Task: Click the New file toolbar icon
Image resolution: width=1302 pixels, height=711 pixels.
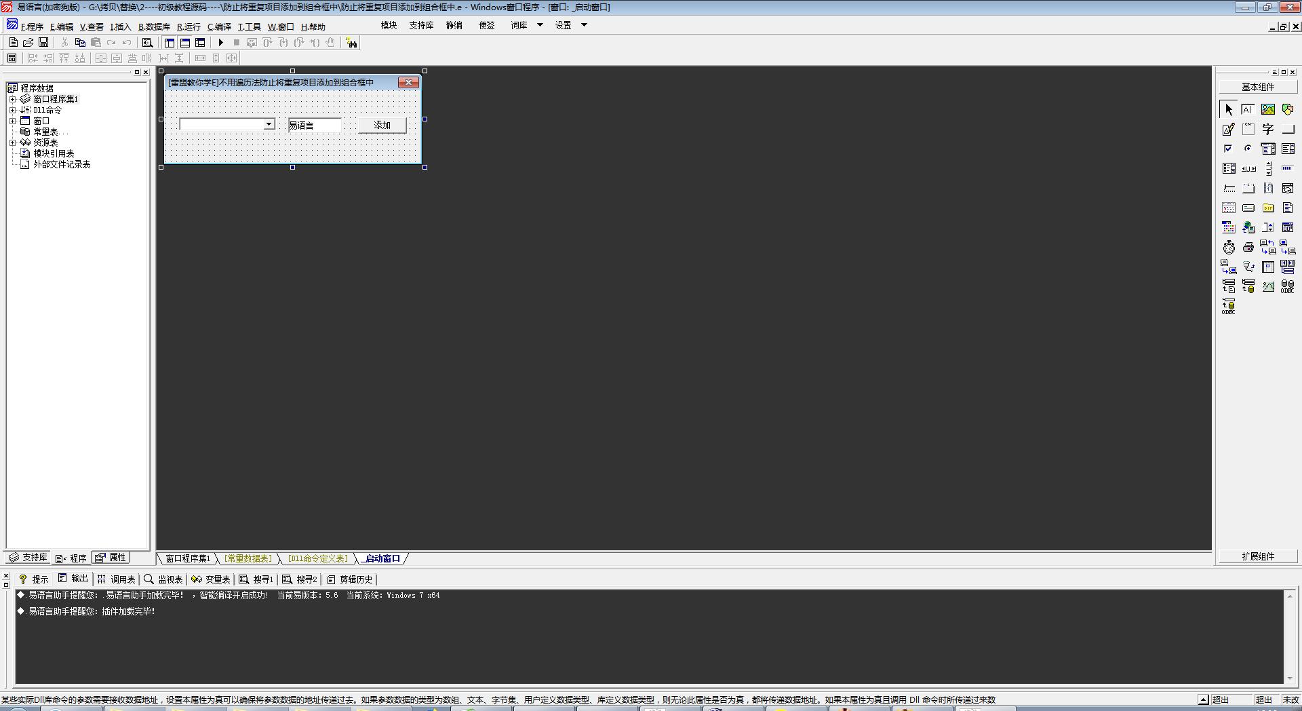Action: point(13,42)
